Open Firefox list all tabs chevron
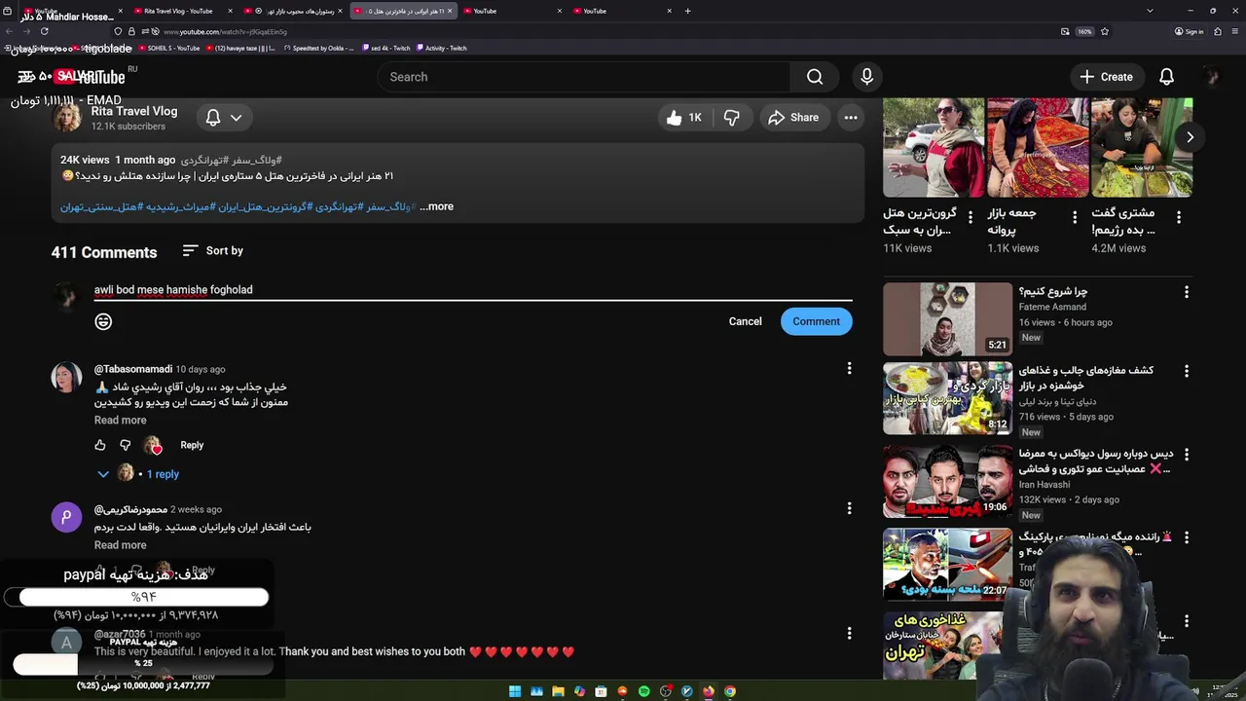Screen dimensions: 1246x701 click(x=1150, y=11)
